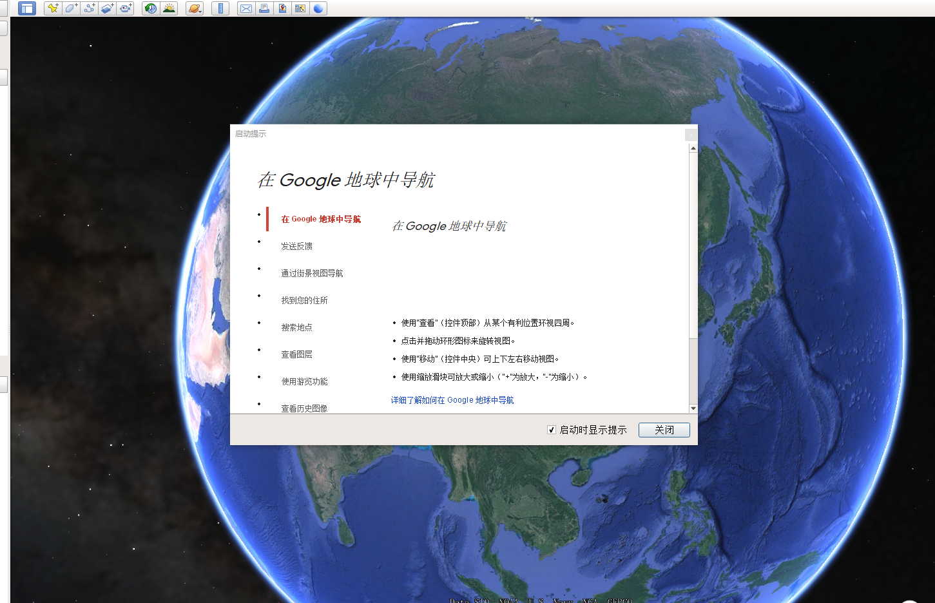Select the 发送反馈 topic
935x603 pixels.
(296, 246)
